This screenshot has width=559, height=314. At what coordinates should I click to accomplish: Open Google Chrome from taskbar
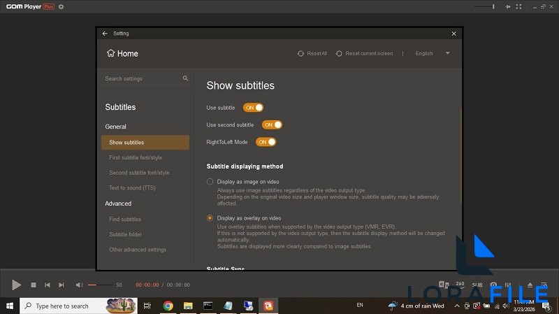(168, 306)
